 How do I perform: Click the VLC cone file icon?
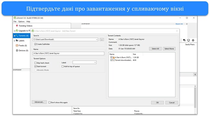click(x=114, y=57)
